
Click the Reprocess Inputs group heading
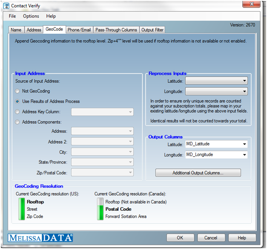point(167,73)
